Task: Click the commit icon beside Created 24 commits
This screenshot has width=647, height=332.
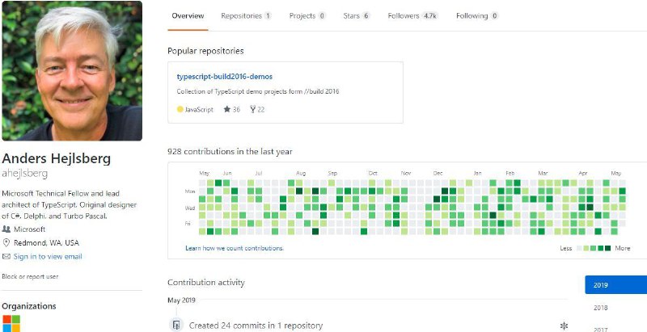Action: point(176,326)
